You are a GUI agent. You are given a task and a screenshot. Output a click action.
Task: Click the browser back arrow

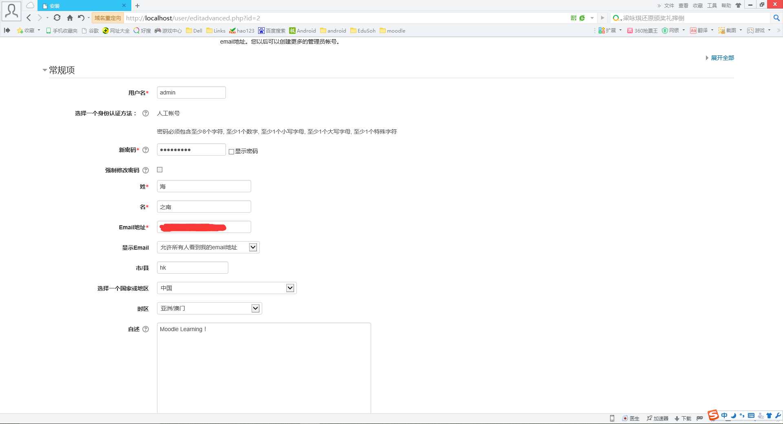pyautogui.click(x=29, y=18)
